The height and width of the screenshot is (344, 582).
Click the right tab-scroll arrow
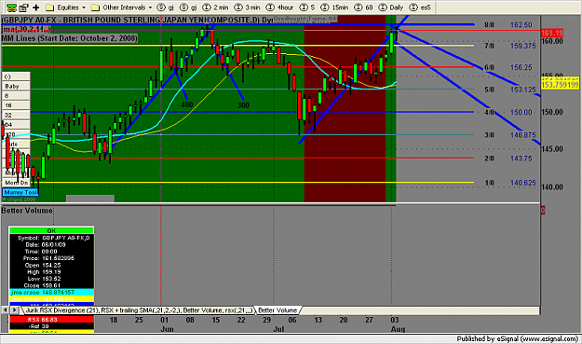[14, 310]
